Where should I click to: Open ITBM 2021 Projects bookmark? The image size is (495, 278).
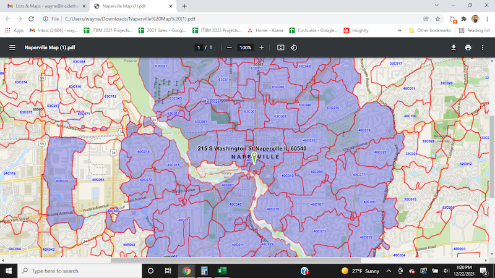coord(108,30)
